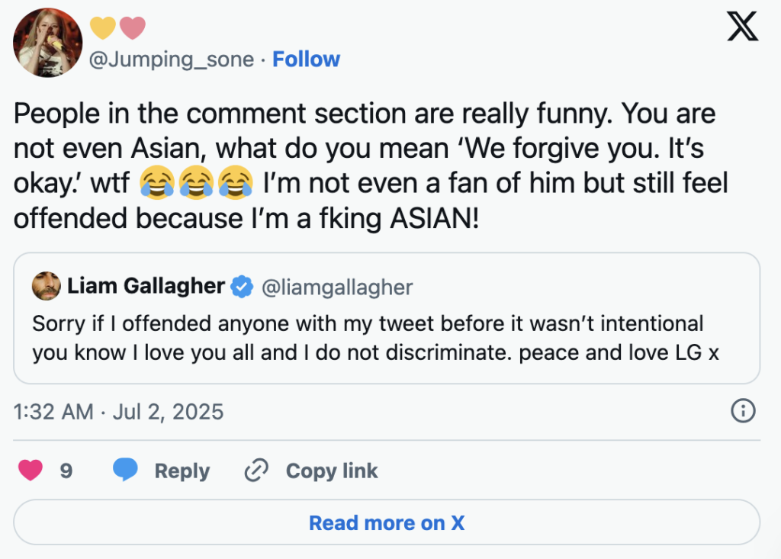Screen dimensions: 781x559
Task: Click the Reply text label
Action: tap(182, 471)
